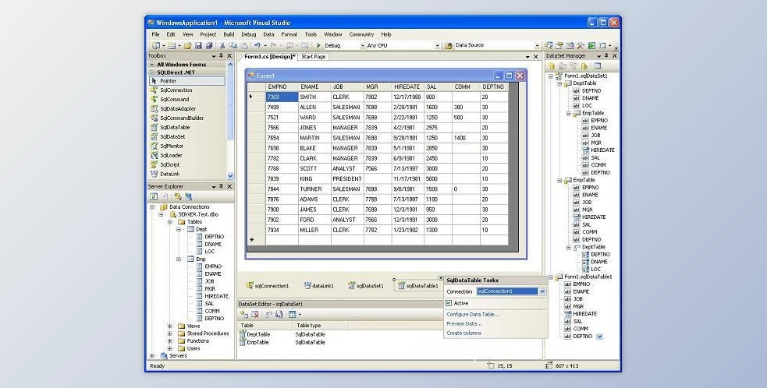Switch to the Start Page tab

[313, 57]
